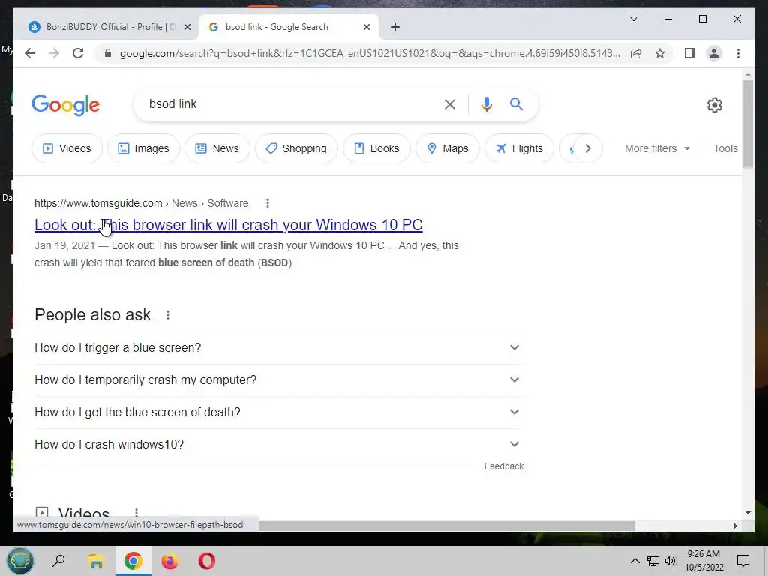Bookmark this page with the star icon

(660, 53)
